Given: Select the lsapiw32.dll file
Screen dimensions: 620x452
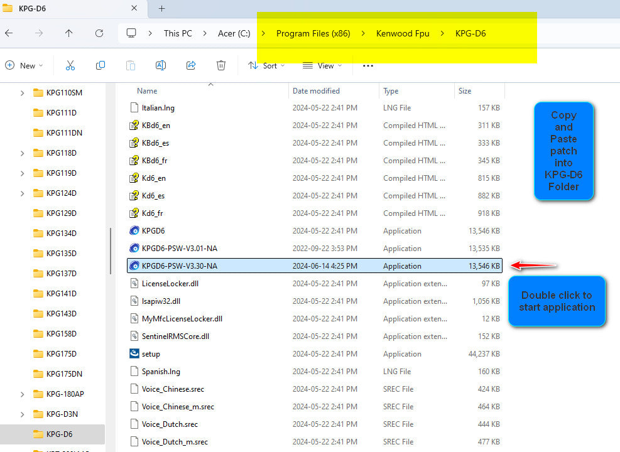Looking at the screenshot, I should [x=161, y=301].
